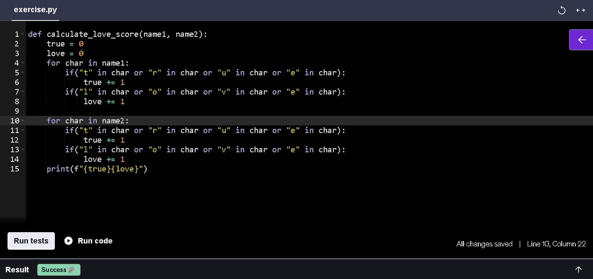This screenshot has width=593, height=279.
Task: Click the Run tests button
Action: pos(31,241)
